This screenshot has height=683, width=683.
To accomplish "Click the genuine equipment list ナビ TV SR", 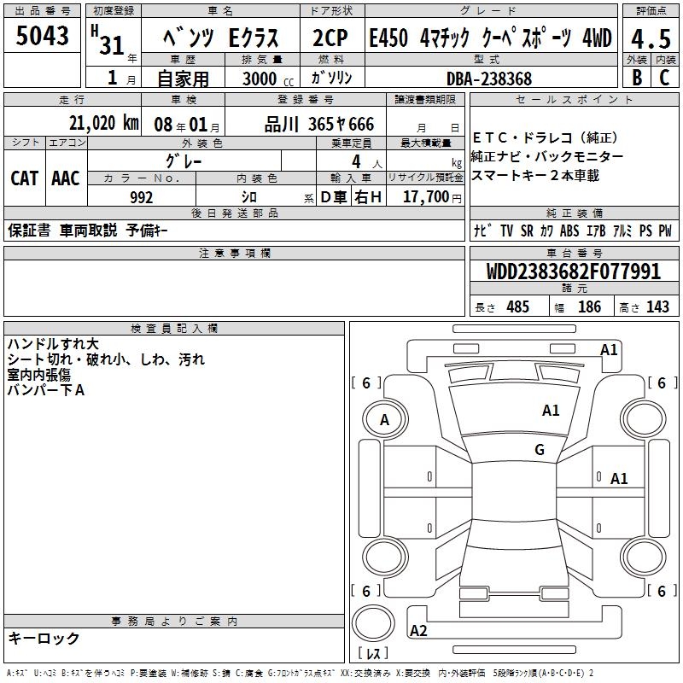I will [x=573, y=230].
